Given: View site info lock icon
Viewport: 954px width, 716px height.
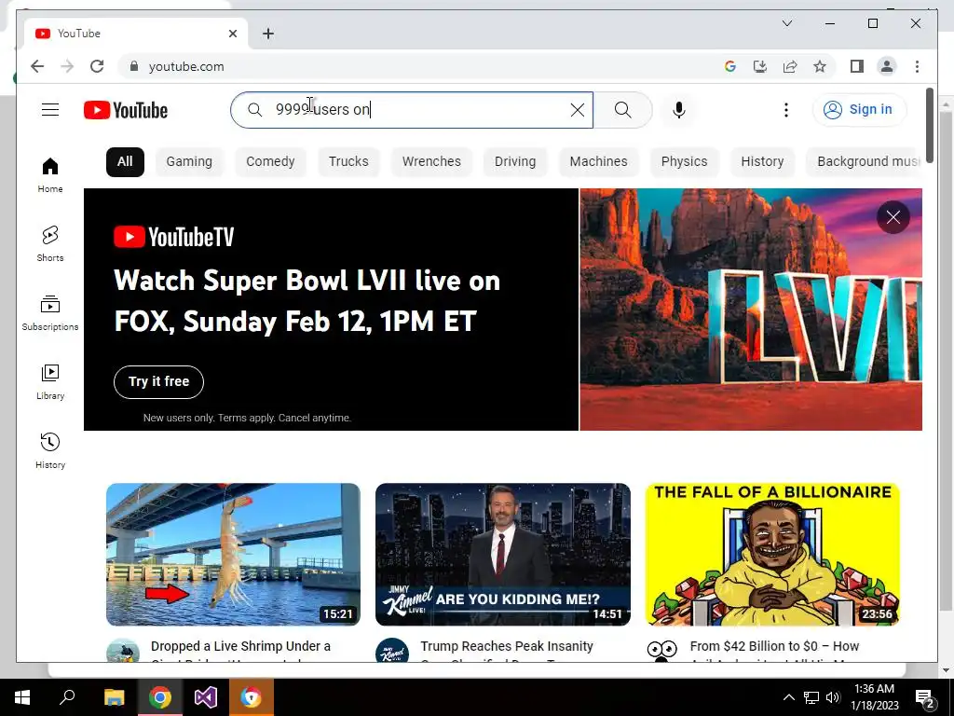Looking at the screenshot, I should [134, 66].
